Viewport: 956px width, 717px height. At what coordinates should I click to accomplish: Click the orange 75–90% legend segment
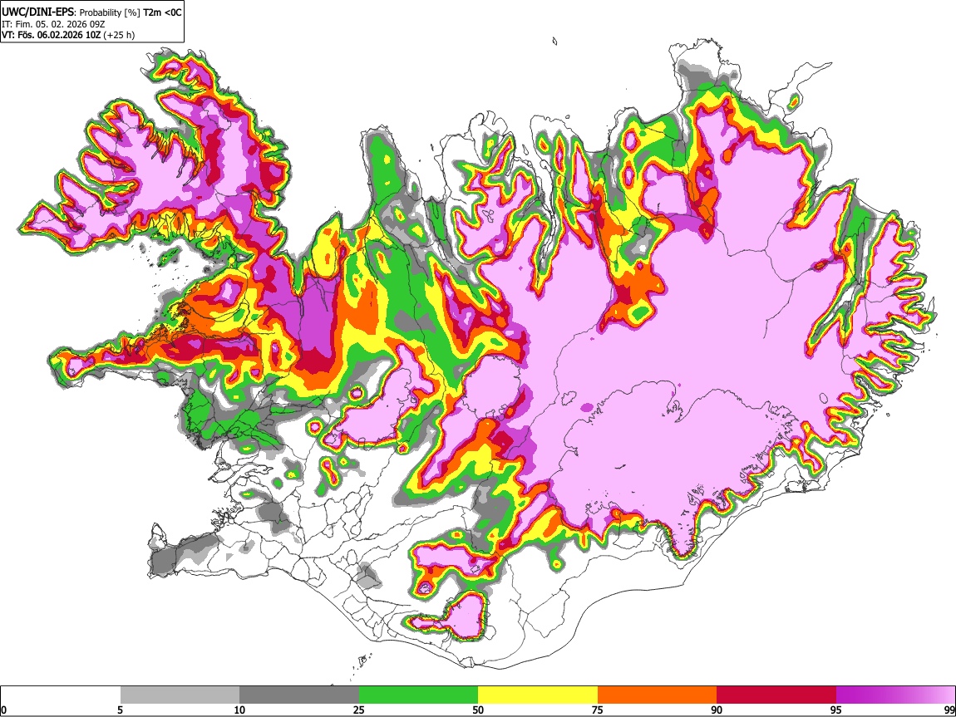(657, 695)
